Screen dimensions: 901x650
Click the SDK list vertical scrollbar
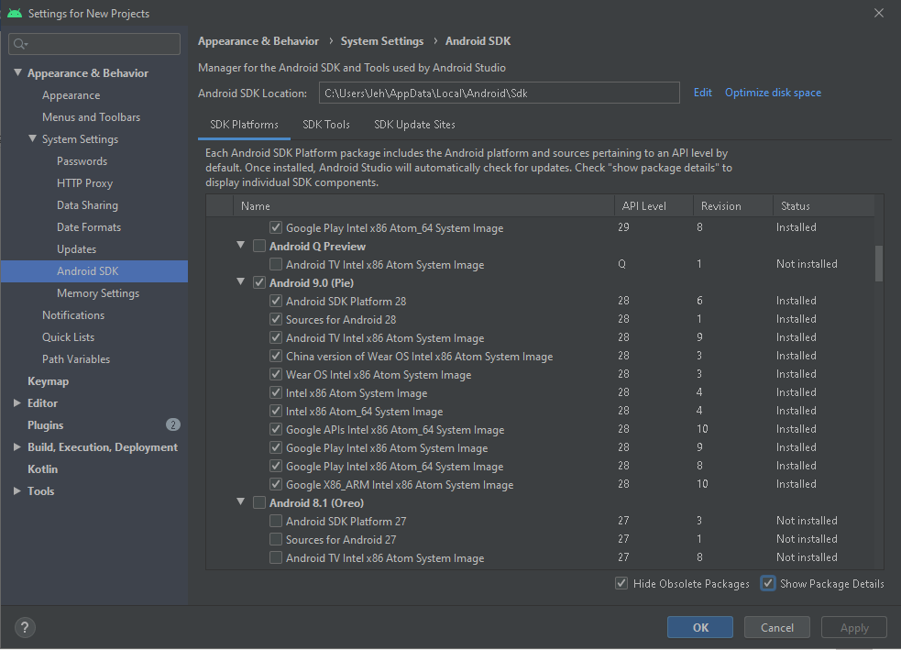click(879, 264)
